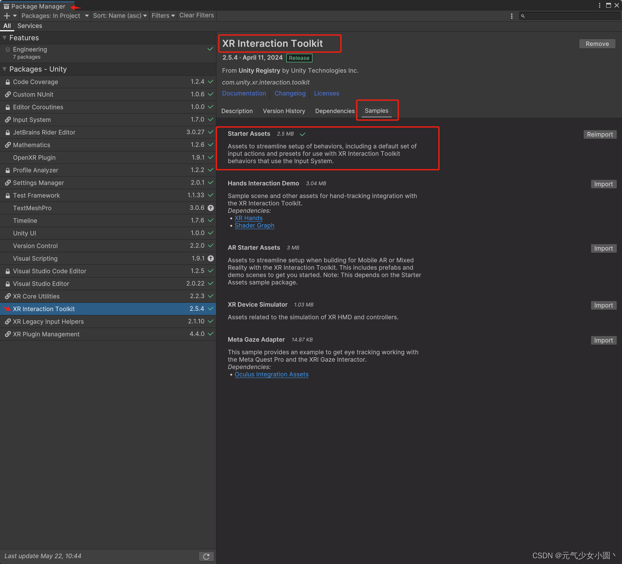Open the Licenses link
This screenshot has width=622, height=564.
(x=327, y=94)
